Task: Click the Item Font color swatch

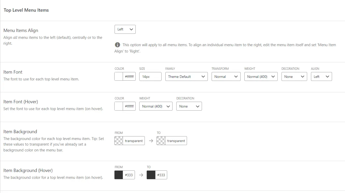Action: pos(118,76)
